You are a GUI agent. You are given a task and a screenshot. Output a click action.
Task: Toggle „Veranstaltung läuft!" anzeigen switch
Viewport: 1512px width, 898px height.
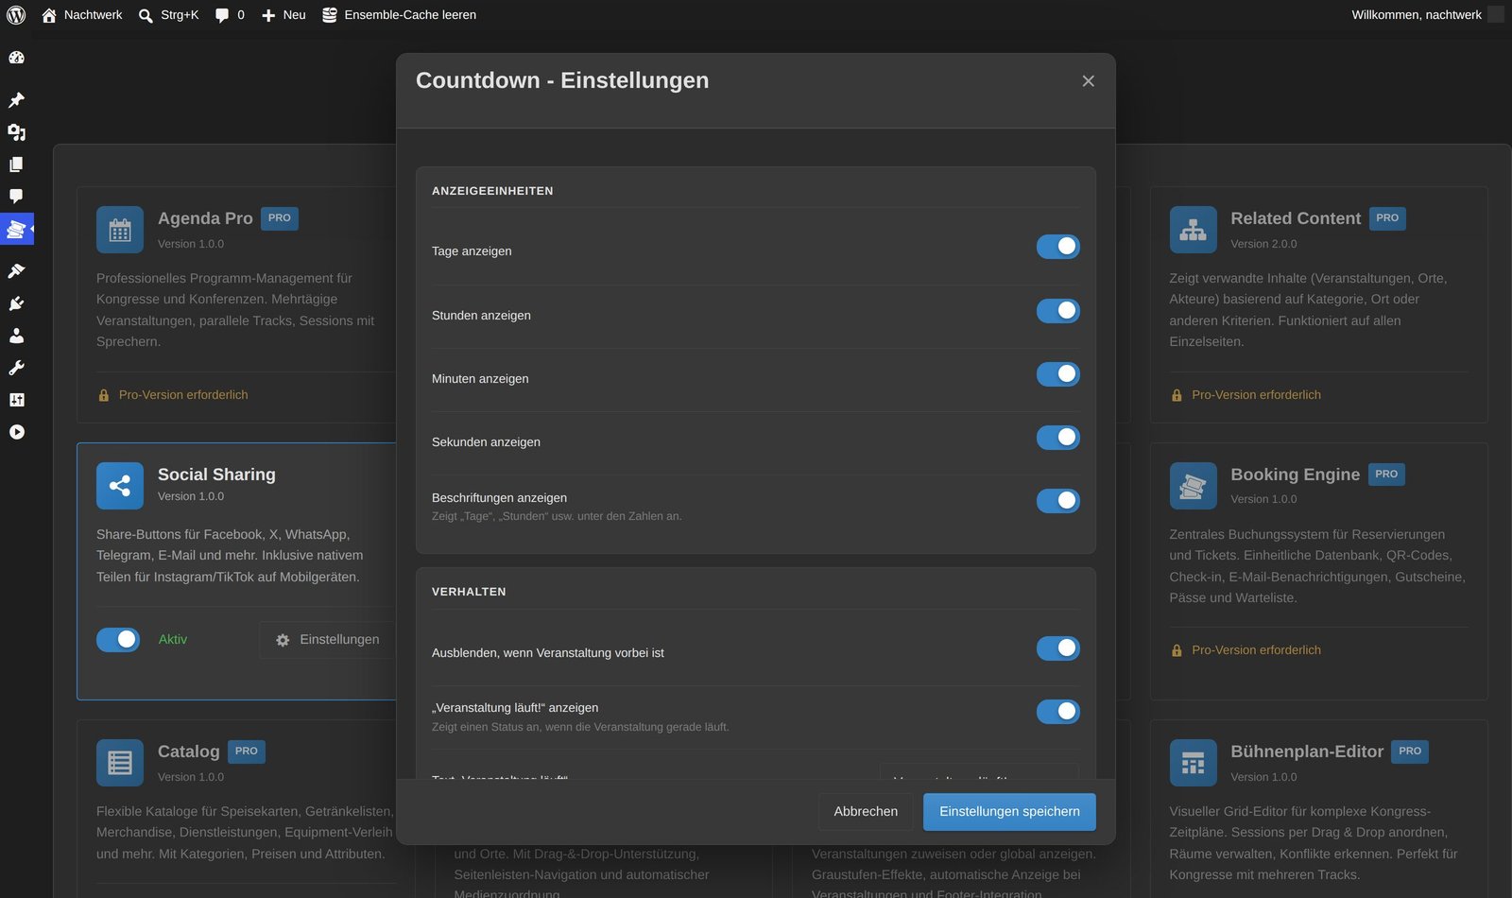click(1058, 712)
